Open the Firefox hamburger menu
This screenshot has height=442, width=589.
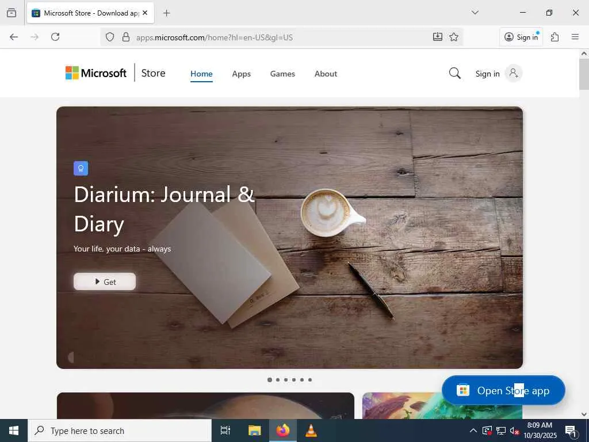coord(575,37)
